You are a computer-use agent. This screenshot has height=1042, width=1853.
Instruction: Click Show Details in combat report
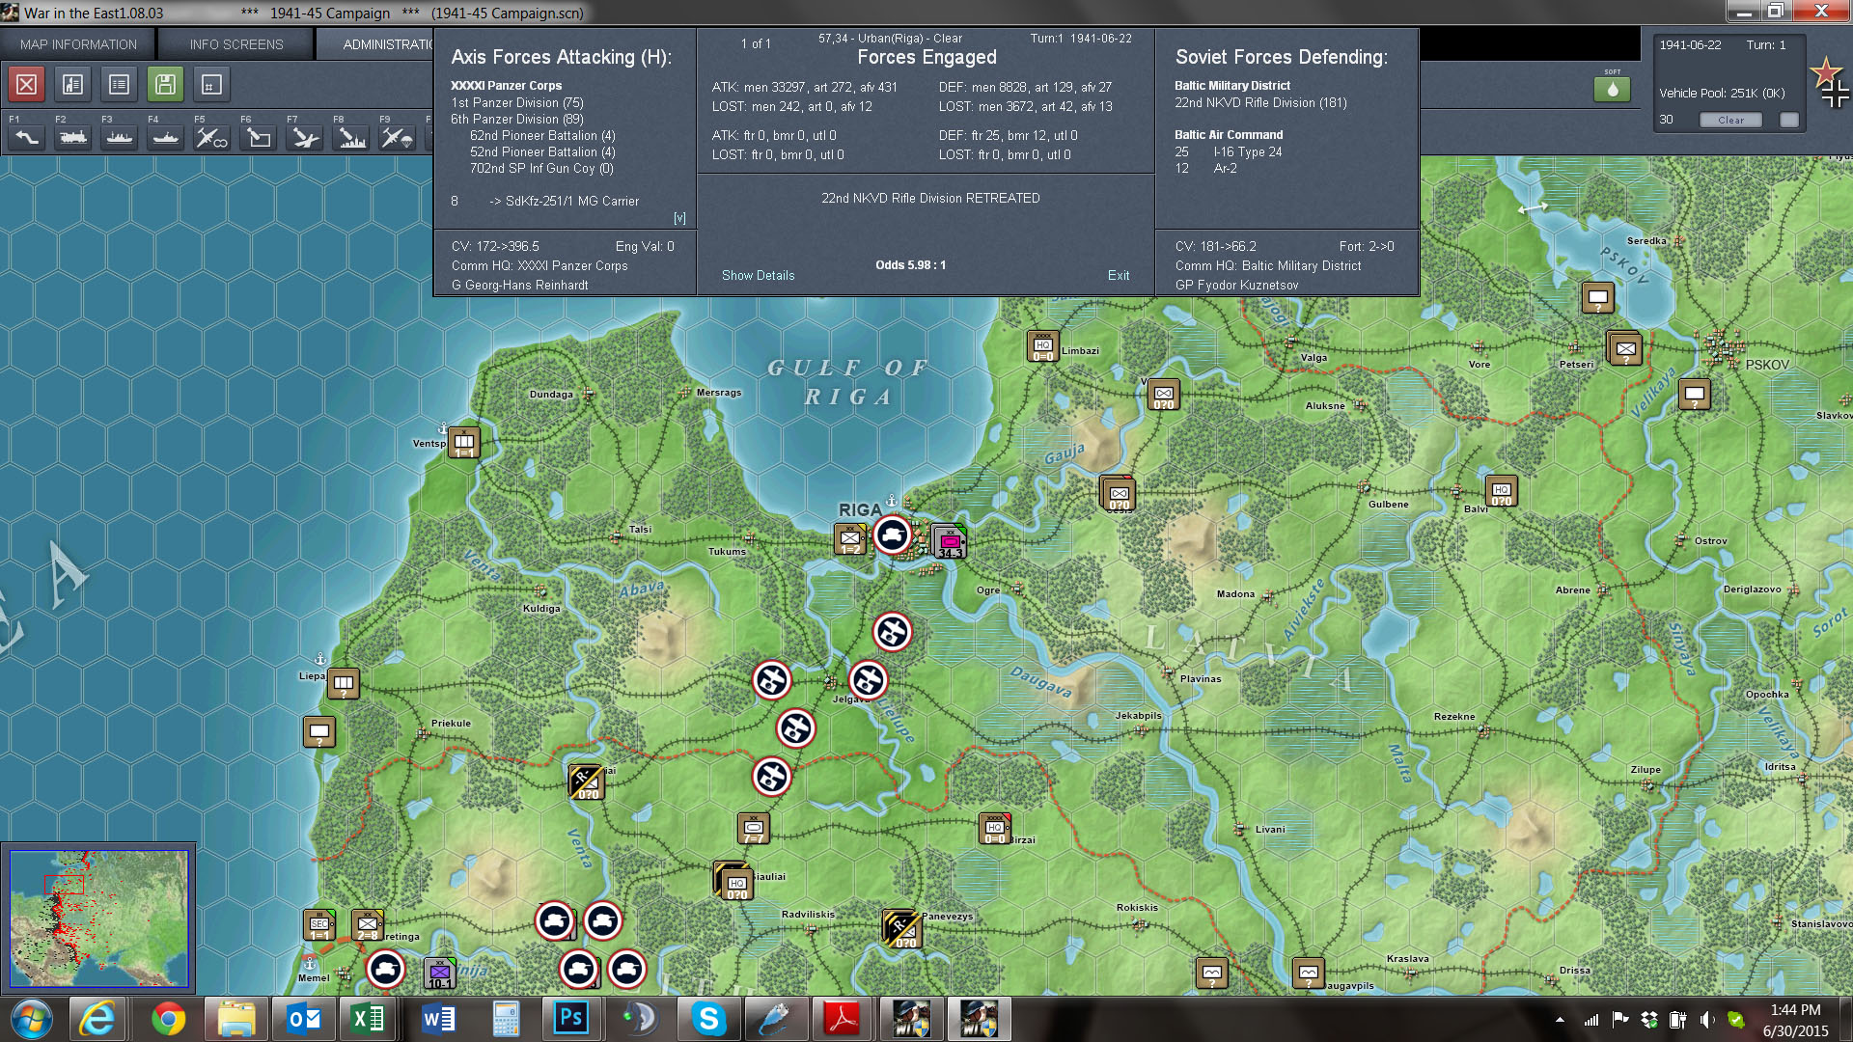(x=759, y=276)
